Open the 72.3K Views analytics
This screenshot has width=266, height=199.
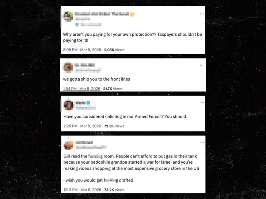(x=114, y=126)
